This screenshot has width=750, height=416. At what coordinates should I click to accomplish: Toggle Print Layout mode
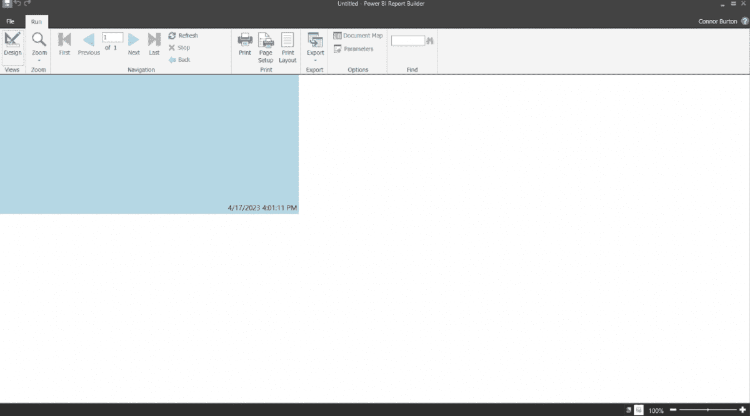pos(287,47)
